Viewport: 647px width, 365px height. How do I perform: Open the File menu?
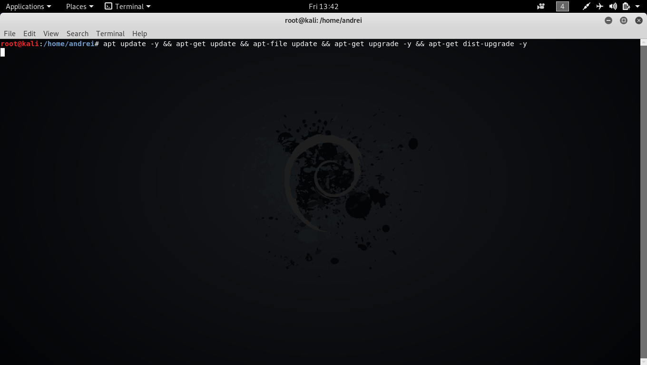click(10, 33)
